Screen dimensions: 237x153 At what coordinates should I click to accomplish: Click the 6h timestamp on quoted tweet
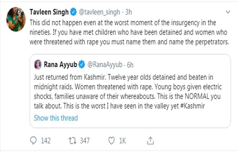click(130, 65)
